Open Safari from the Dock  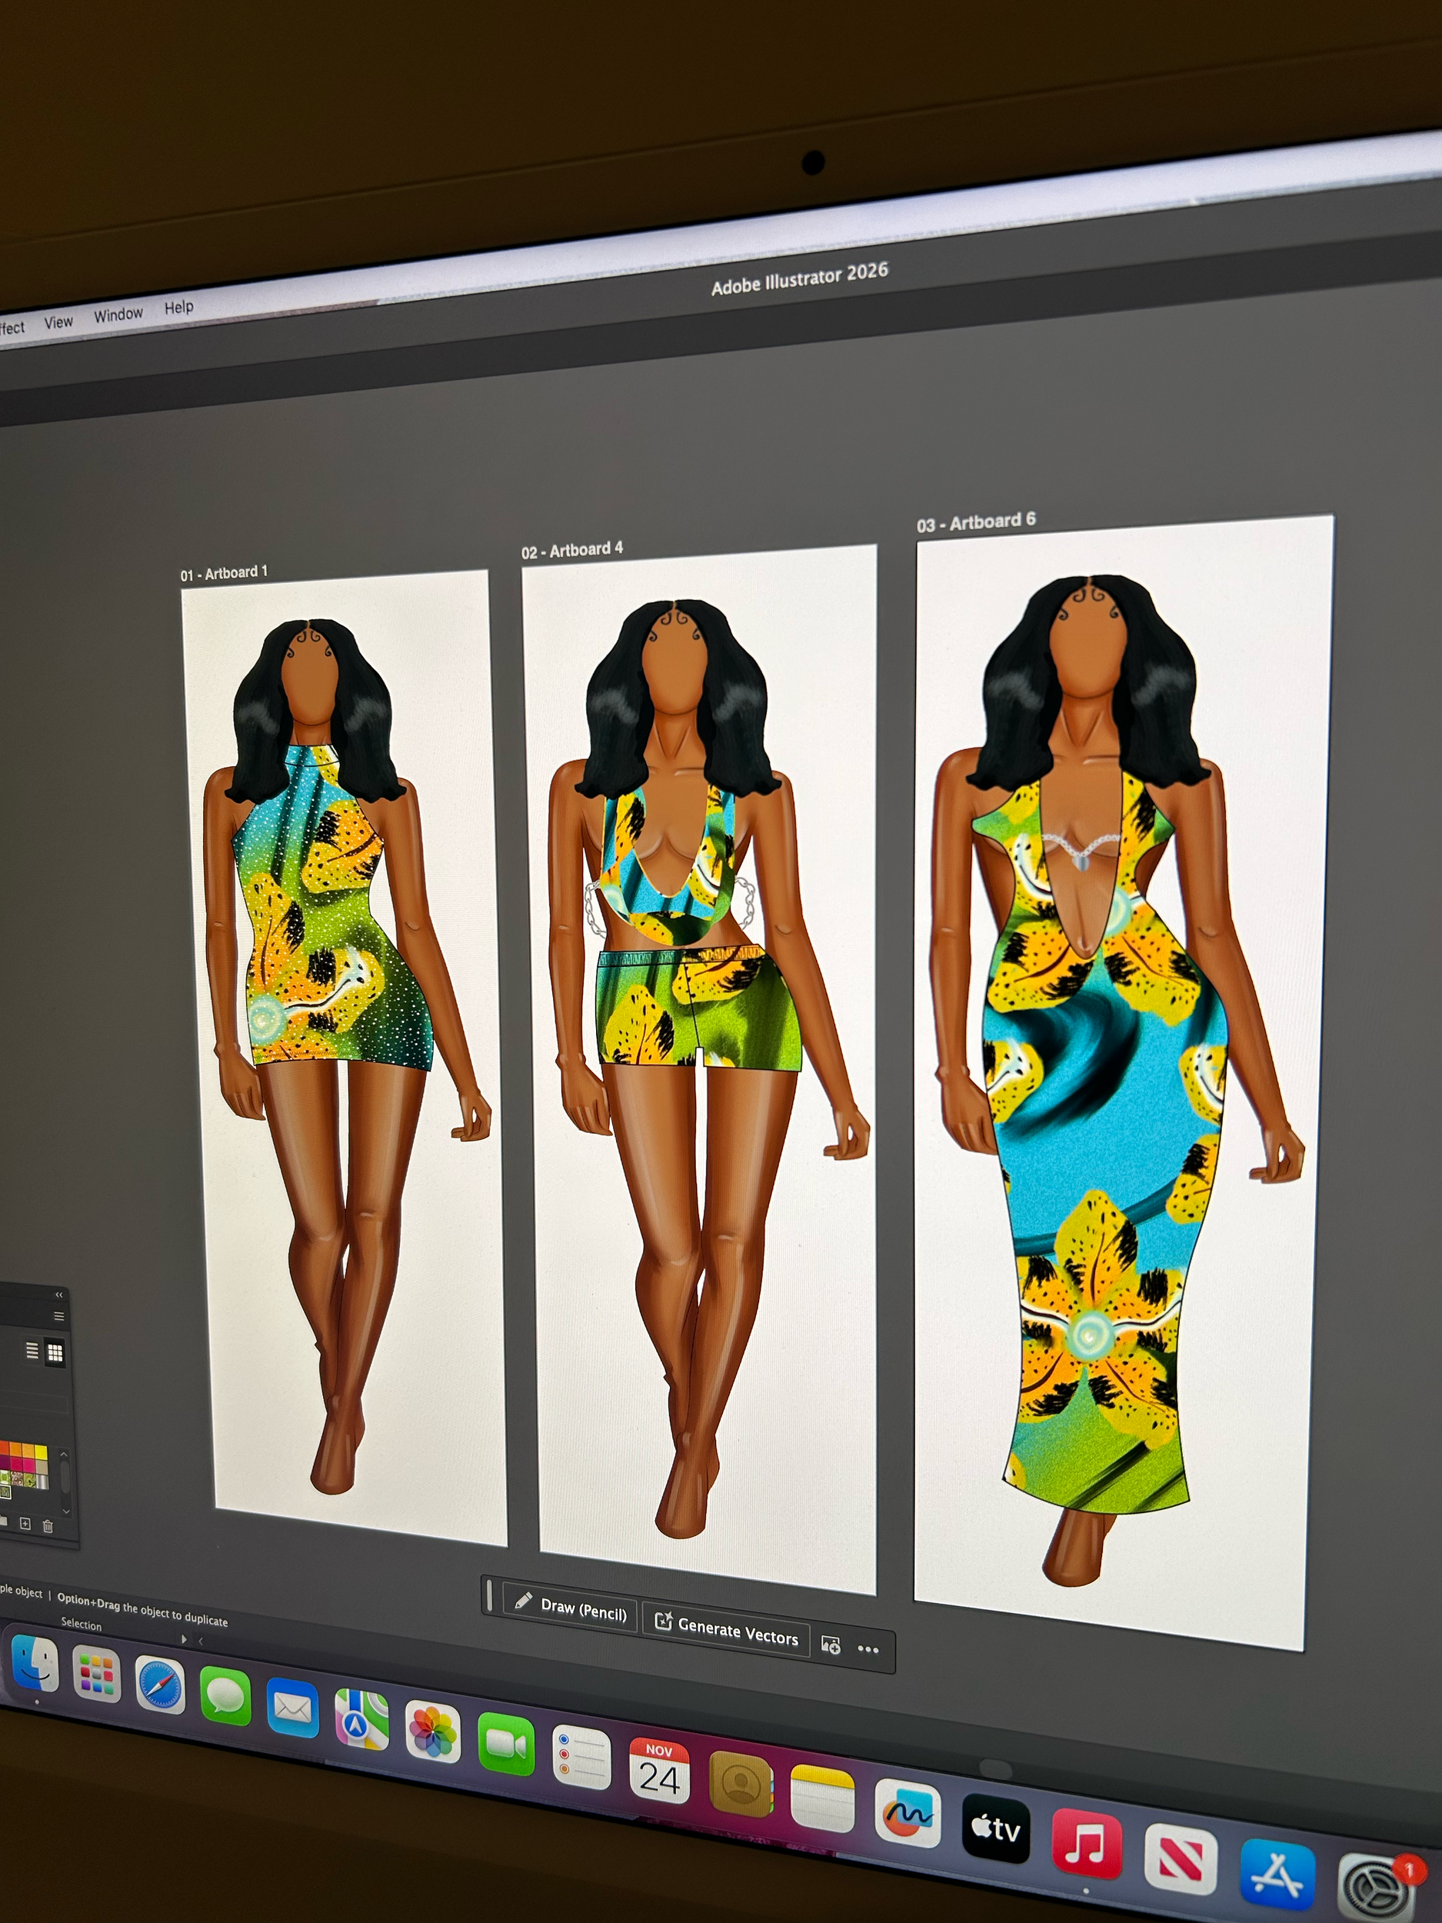(x=160, y=1685)
